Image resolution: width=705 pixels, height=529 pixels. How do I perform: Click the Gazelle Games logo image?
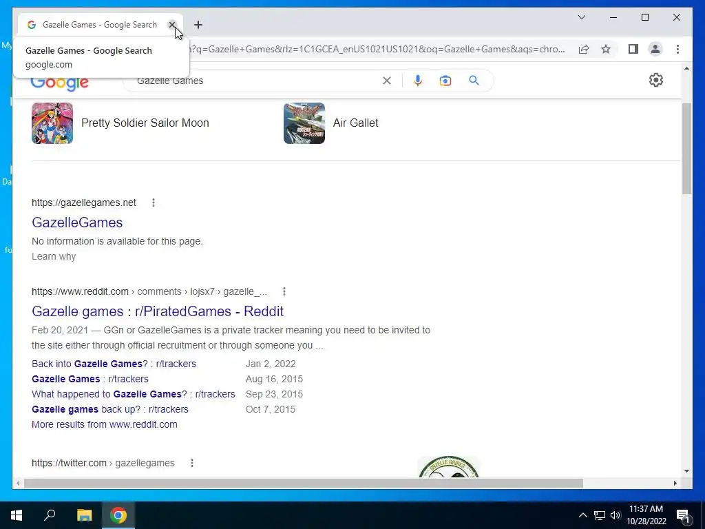[448, 467]
